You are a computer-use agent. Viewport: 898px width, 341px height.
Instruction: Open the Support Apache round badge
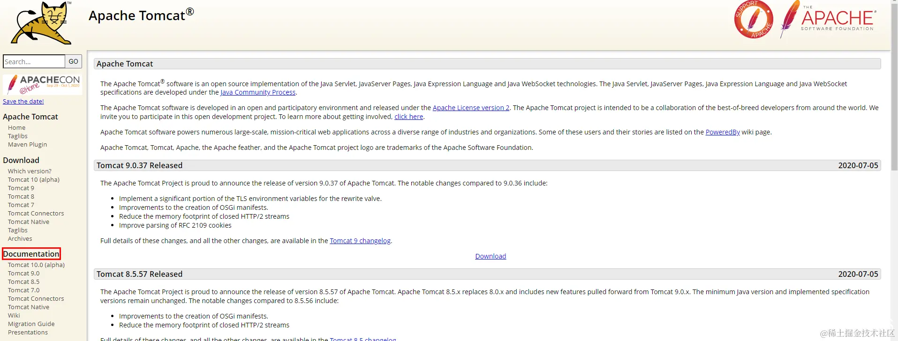[x=754, y=19]
